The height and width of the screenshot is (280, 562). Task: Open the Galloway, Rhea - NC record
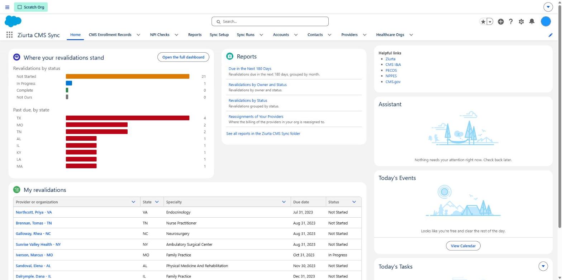(x=33, y=233)
